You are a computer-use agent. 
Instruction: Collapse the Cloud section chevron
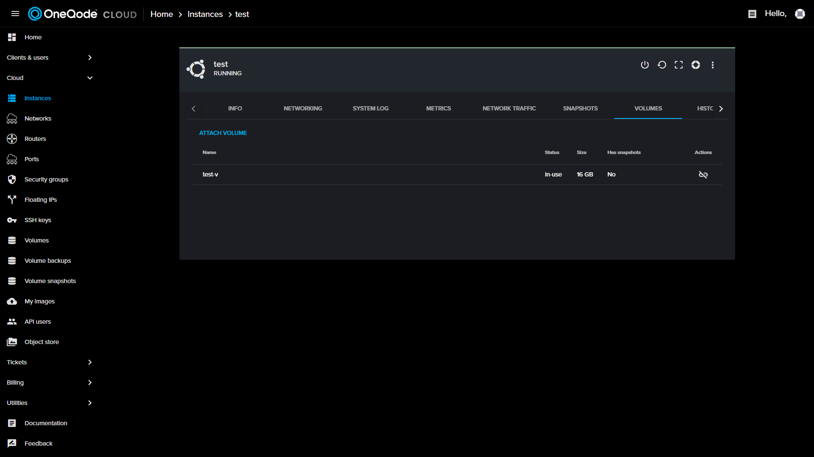pos(90,78)
